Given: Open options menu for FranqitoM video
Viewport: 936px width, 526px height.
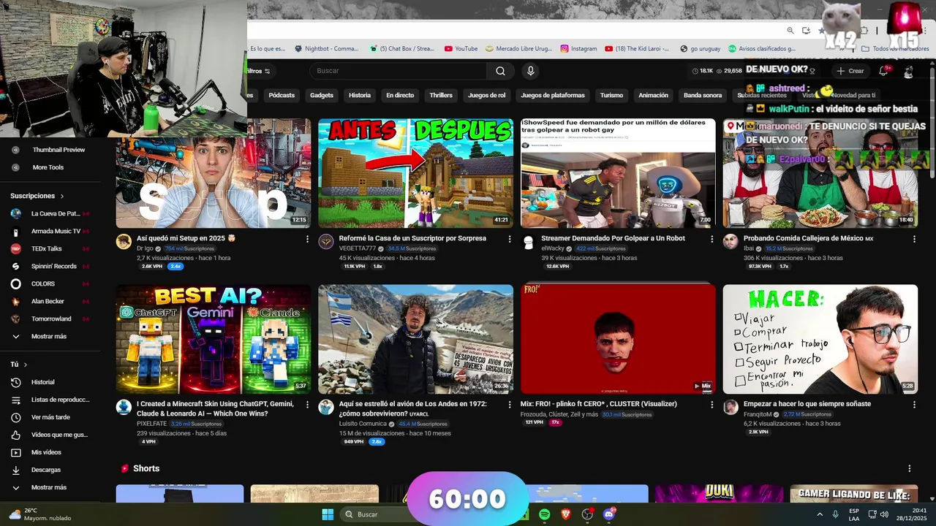Looking at the screenshot, I should (914, 404).
